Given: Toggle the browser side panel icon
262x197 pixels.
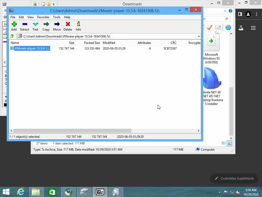Looking at the screenshot, I should click(240, 14).
